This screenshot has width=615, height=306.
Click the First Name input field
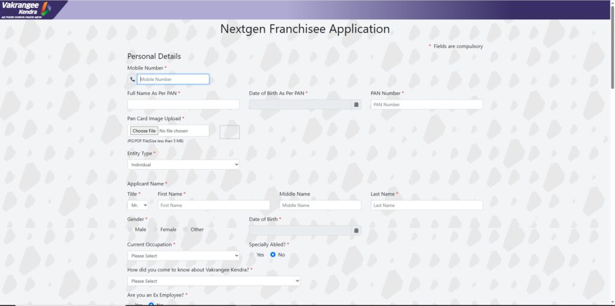click(x=214, y=205)
